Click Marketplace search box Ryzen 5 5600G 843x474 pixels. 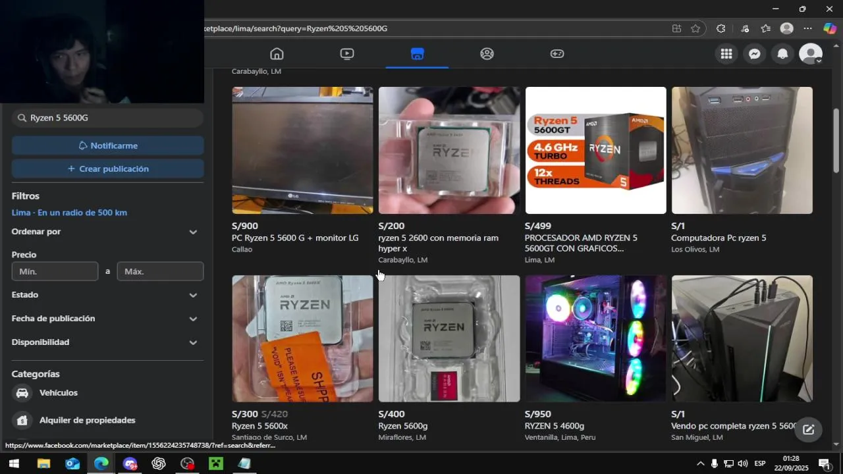click(x=107, y=118)
